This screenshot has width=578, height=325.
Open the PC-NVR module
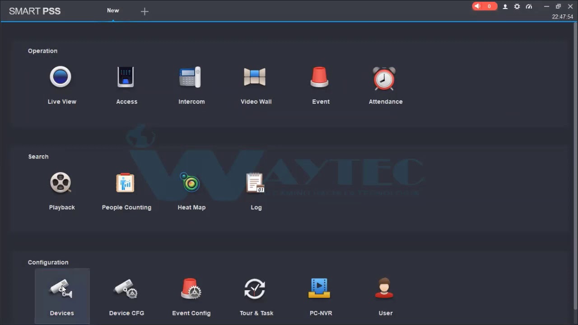click(x=321, y=297)
